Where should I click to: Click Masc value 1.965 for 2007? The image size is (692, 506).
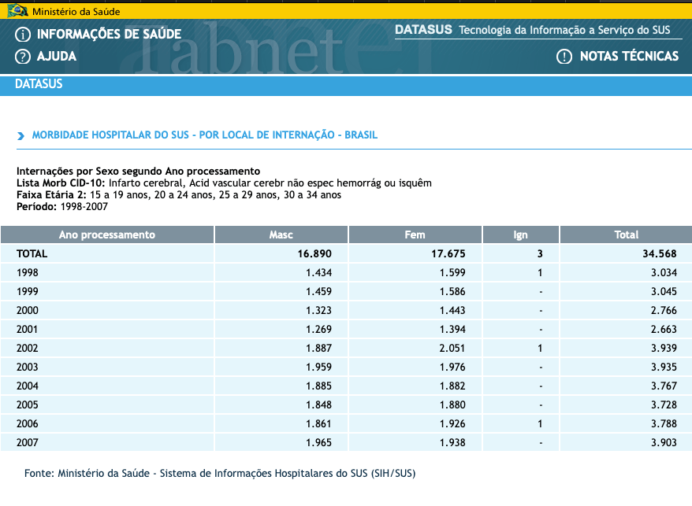319,442
